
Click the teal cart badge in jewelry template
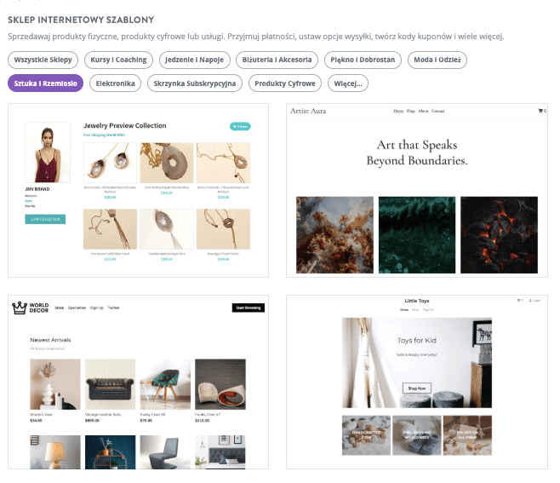[240, 127]
